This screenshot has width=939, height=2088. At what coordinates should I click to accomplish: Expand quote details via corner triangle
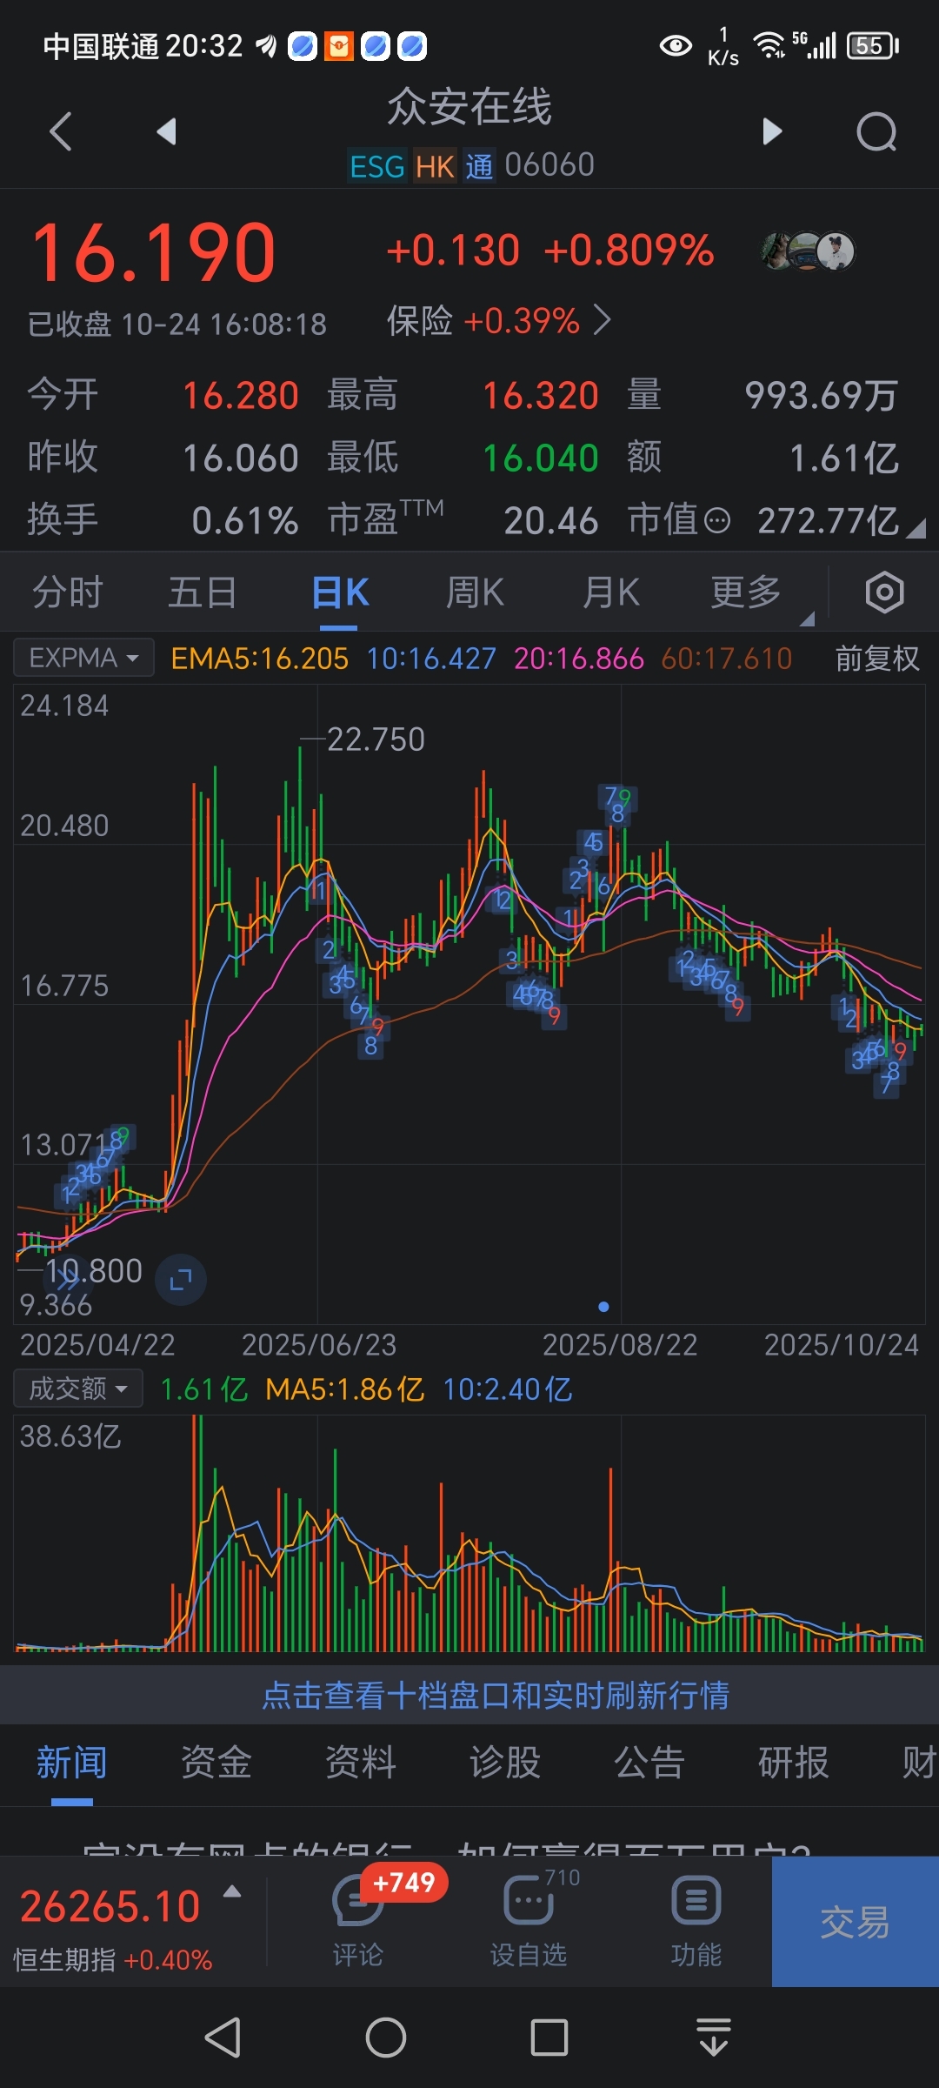point(916,528)
